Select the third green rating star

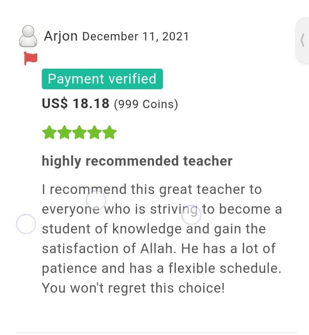(80, 132)
